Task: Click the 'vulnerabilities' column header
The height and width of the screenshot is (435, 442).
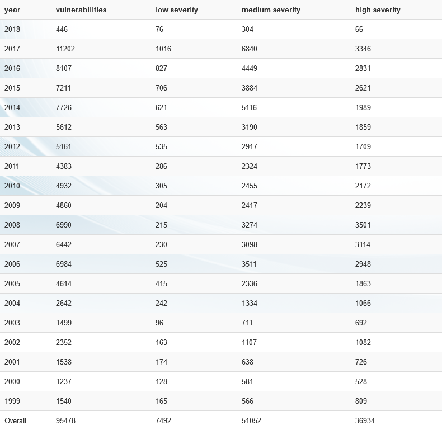Action: click(x=81, y=10)
